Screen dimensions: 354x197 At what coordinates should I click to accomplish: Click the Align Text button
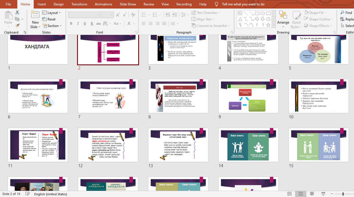click(x=203, y=19)
